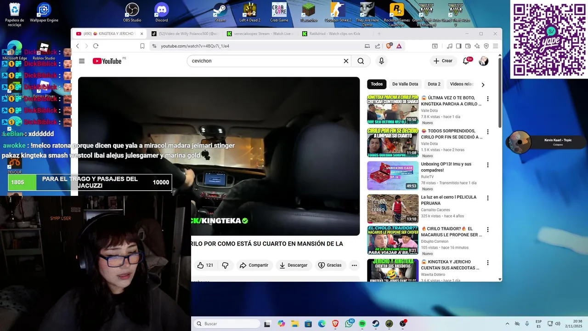Screen dimensions: 588x331
Task: Select the Dota 2 filter chip
Action: (434, 84)
